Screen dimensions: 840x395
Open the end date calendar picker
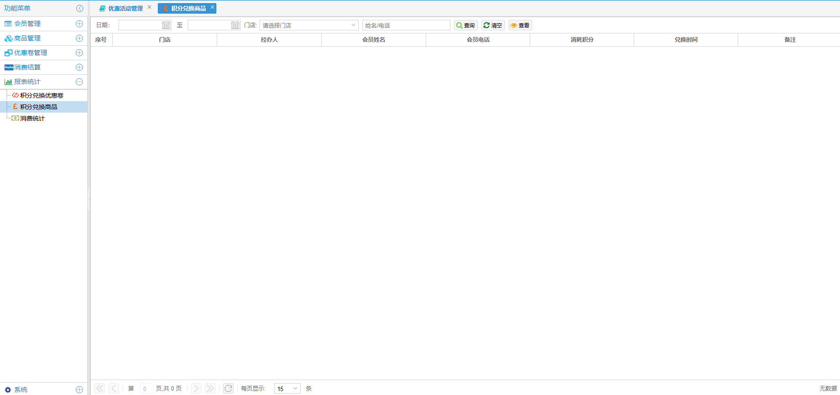(x=235, y=25)
